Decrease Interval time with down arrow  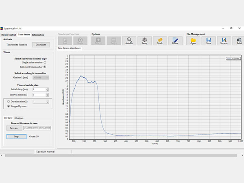click(47, 96)
